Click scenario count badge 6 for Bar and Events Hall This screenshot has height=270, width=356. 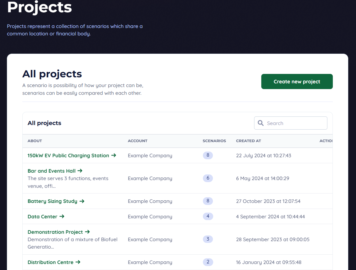click(208, 178)
